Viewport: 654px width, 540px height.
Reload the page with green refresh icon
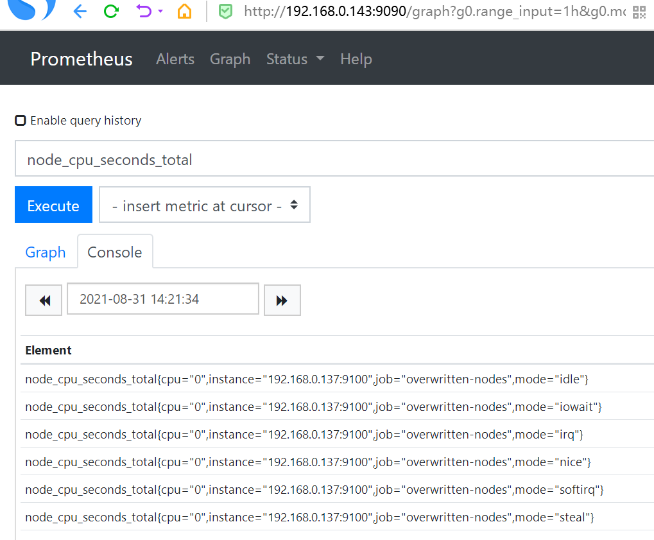tap(112, 12)
